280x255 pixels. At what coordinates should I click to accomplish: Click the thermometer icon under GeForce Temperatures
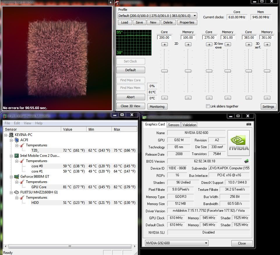click(x=22, y=182)
